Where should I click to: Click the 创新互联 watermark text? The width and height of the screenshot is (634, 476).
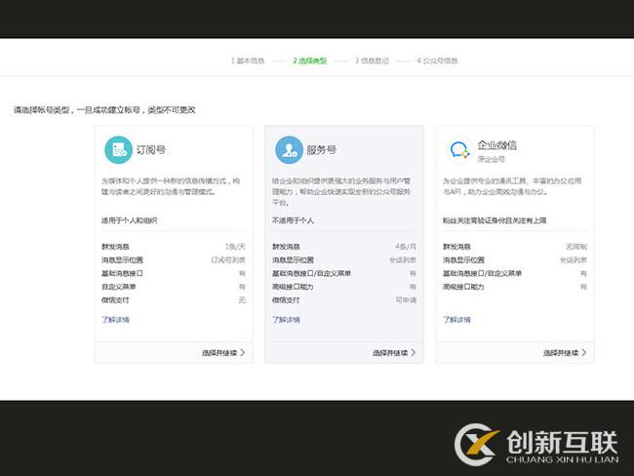[x=562, y=440]
